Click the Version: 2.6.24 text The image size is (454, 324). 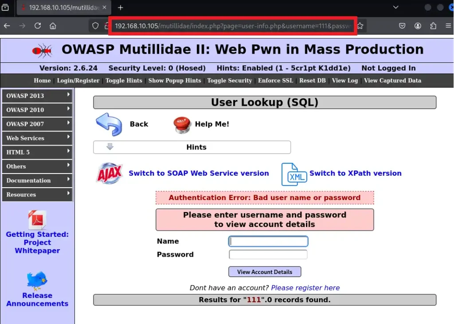click(68, 68)
